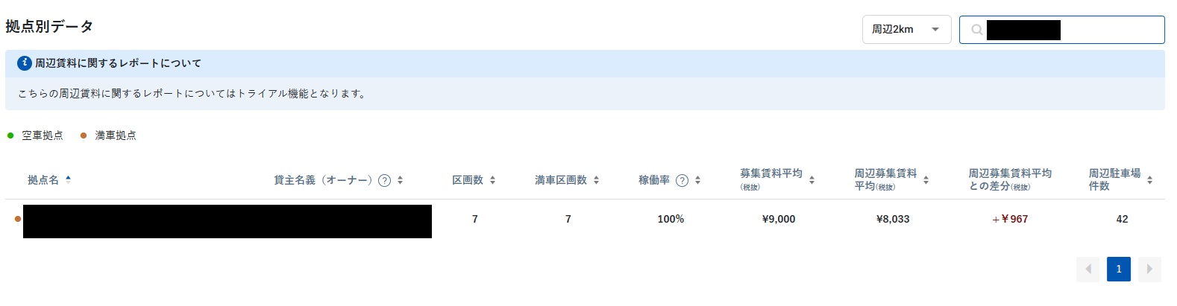This screenshot has width=1177, height=306.
Task: Open help icon beside 貸主名義（オーナー）
Action: point(384,180)
